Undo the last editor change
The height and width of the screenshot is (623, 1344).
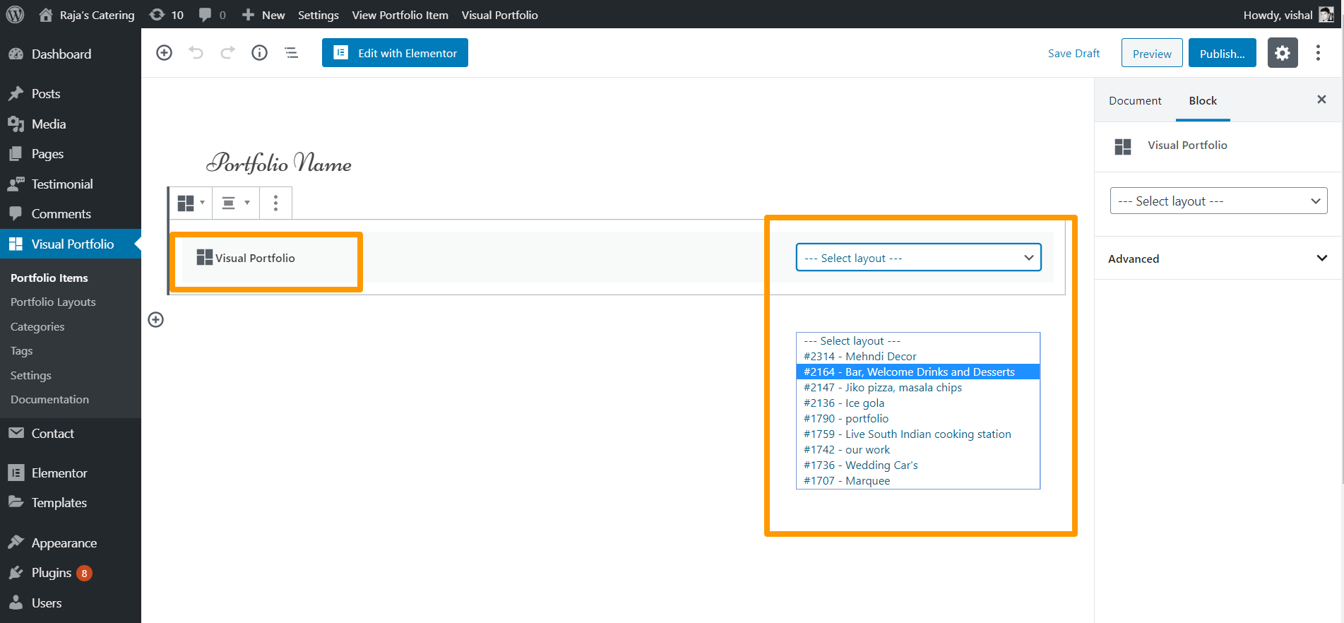(x=196, y=53)
